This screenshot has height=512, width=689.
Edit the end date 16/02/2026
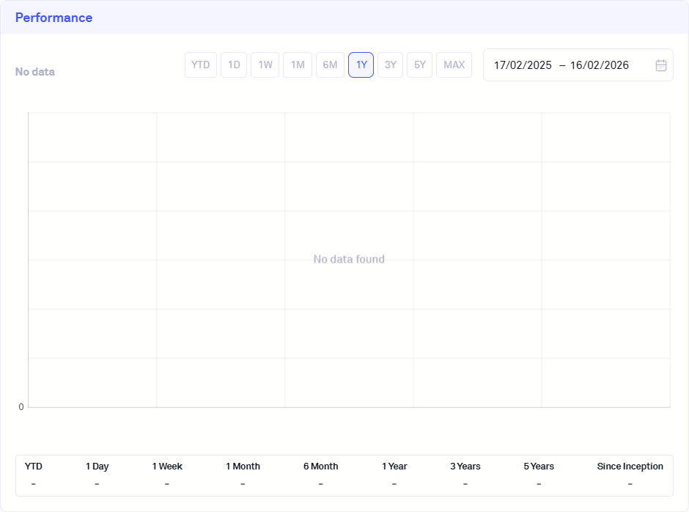(600, 65)
